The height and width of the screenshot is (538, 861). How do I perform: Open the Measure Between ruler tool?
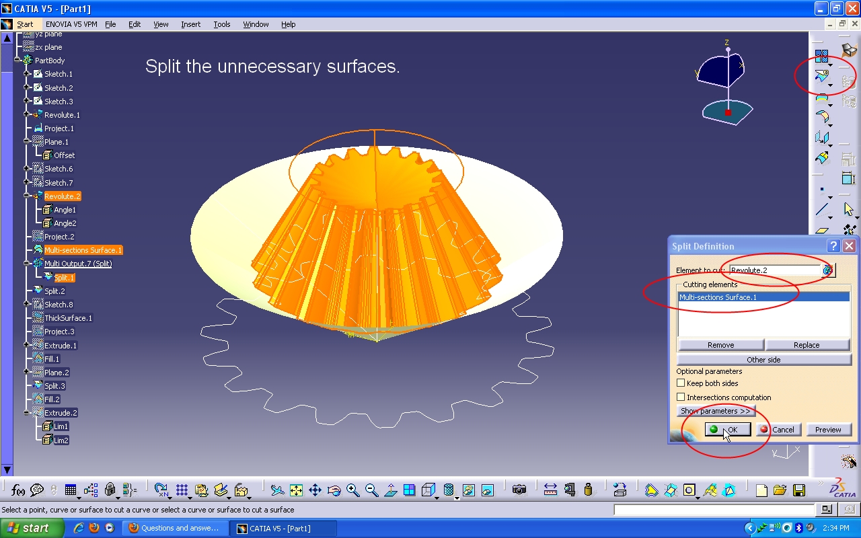(x=550, y=490)
